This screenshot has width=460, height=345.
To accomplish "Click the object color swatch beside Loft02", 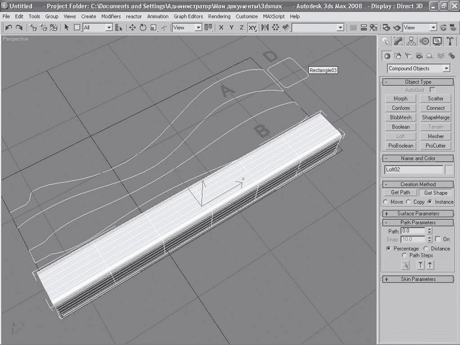I will [448, 170].
